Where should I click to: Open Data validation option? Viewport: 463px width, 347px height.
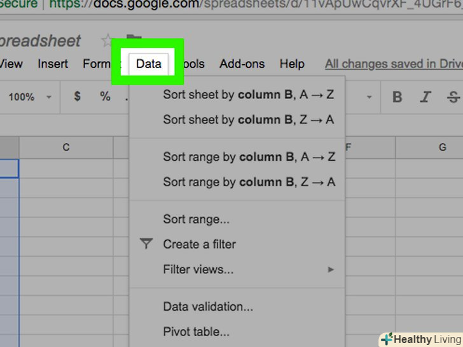point(208,306)
